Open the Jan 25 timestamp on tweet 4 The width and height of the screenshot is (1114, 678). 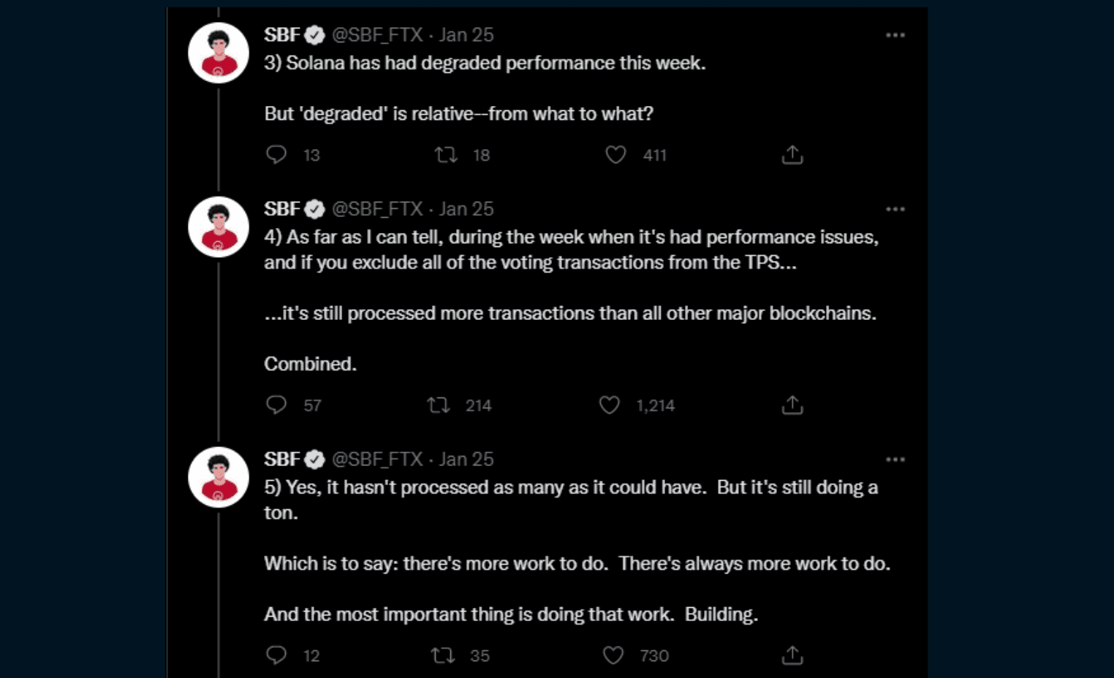466,209
